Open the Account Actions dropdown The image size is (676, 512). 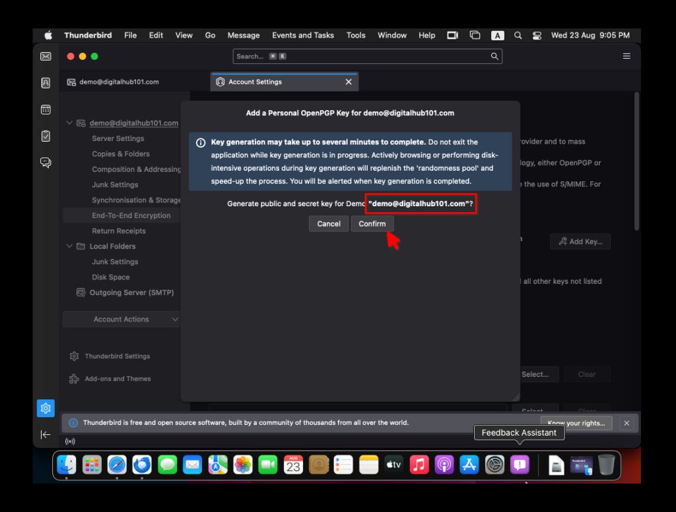click(x=121, y=319)
